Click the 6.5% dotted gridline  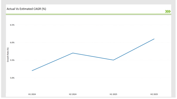[x=93, y=25]
